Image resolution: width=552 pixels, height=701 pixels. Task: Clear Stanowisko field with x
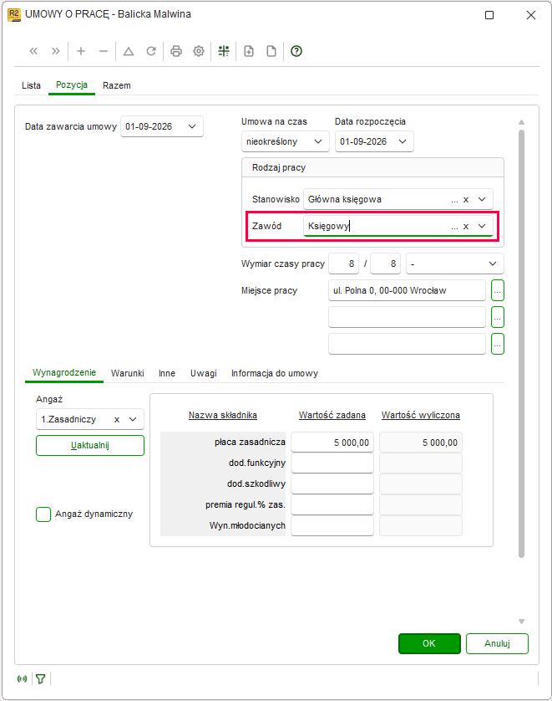coord(466,199)
